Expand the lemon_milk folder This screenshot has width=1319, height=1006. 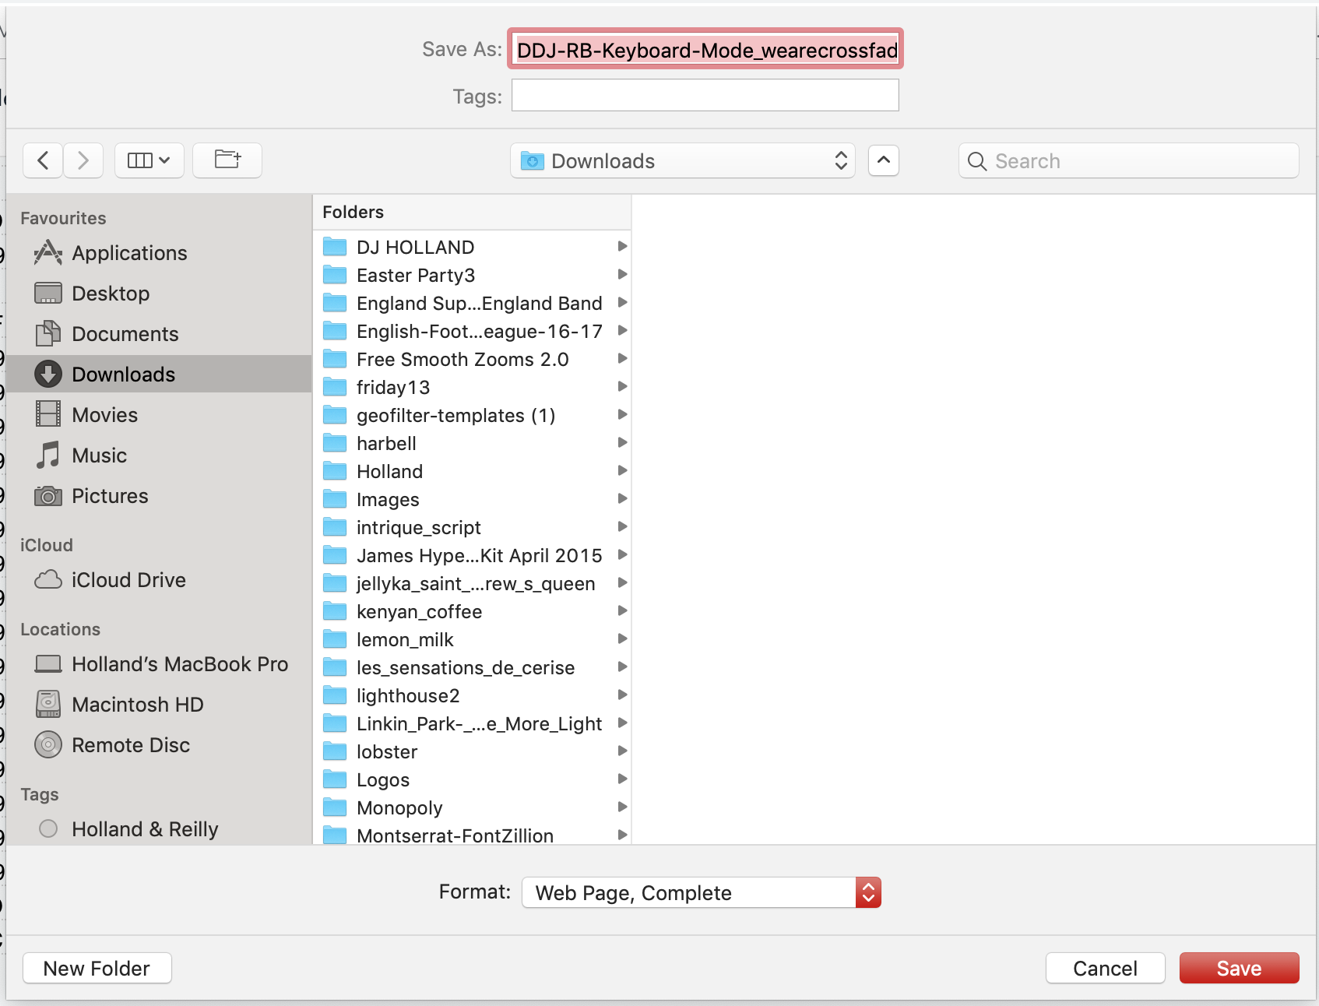tap(622, 638)
